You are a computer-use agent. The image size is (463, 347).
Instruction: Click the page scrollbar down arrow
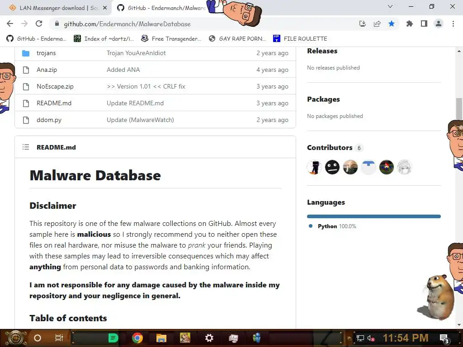pyautogui.click(x=459, y=325)
